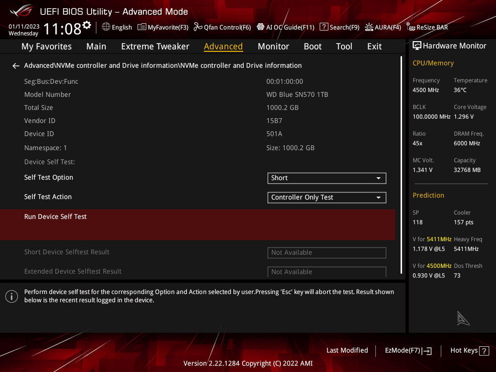
Task: Click CPU Temperature 36°C value
Action: 460,90
